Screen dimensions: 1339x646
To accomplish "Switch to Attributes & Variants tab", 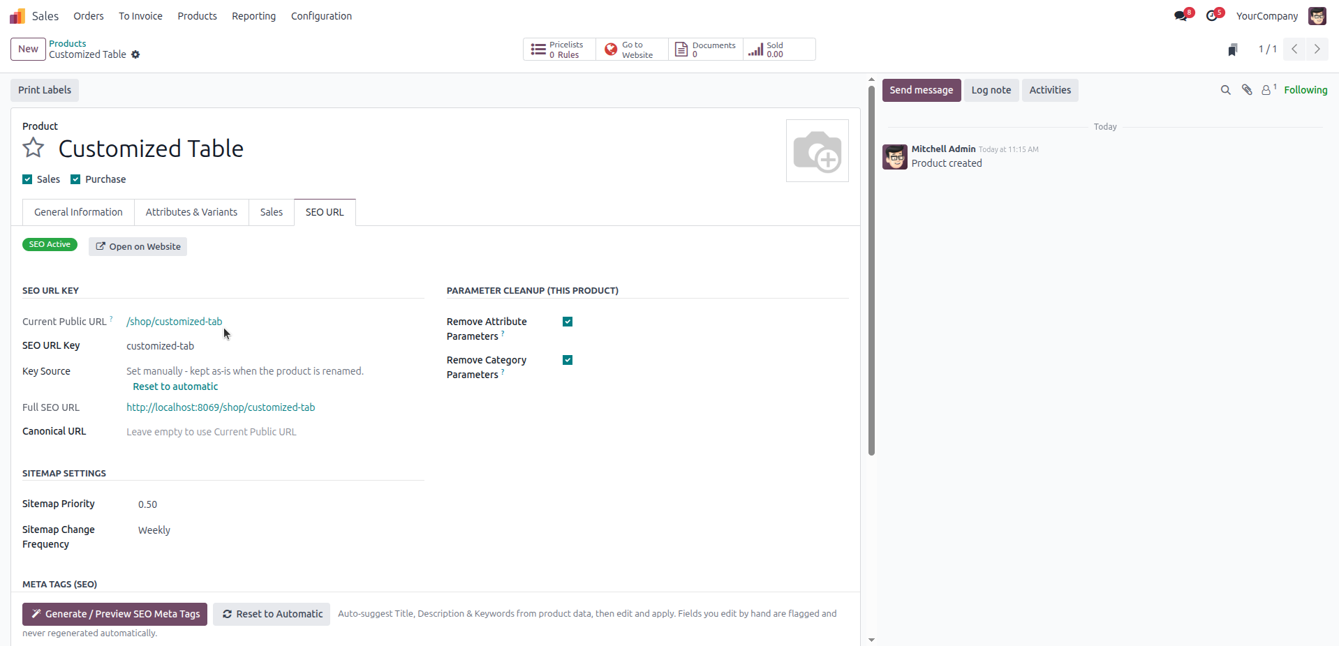I will [191, 212].
